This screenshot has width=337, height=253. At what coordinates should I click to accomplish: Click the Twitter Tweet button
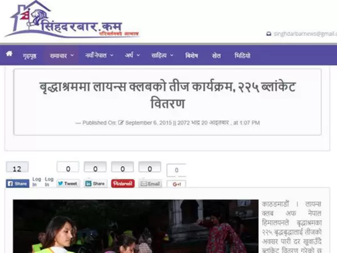(68, 183)
